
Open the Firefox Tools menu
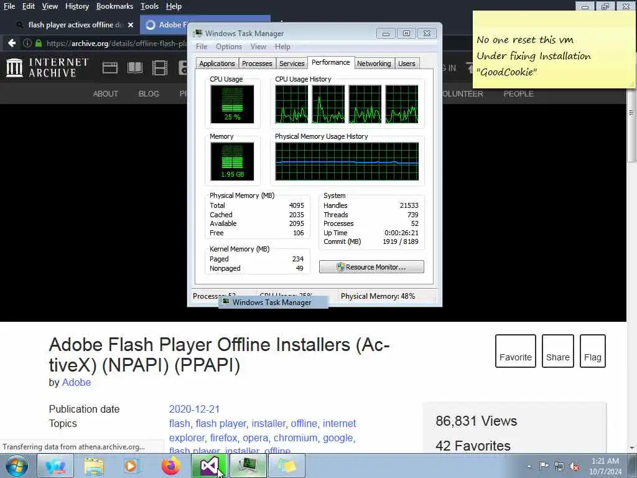[149, 6]
